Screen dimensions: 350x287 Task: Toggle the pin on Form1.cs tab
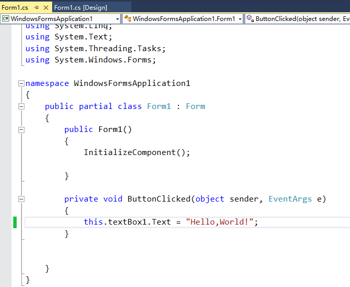[x=37, y=8]
